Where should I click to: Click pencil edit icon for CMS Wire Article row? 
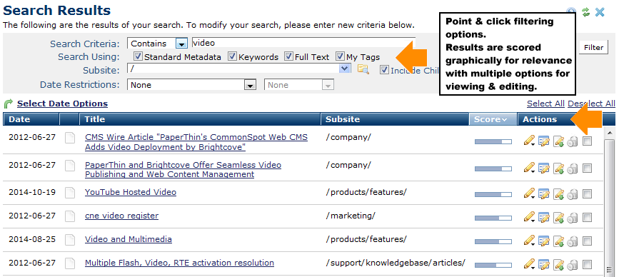pos(529,141)
